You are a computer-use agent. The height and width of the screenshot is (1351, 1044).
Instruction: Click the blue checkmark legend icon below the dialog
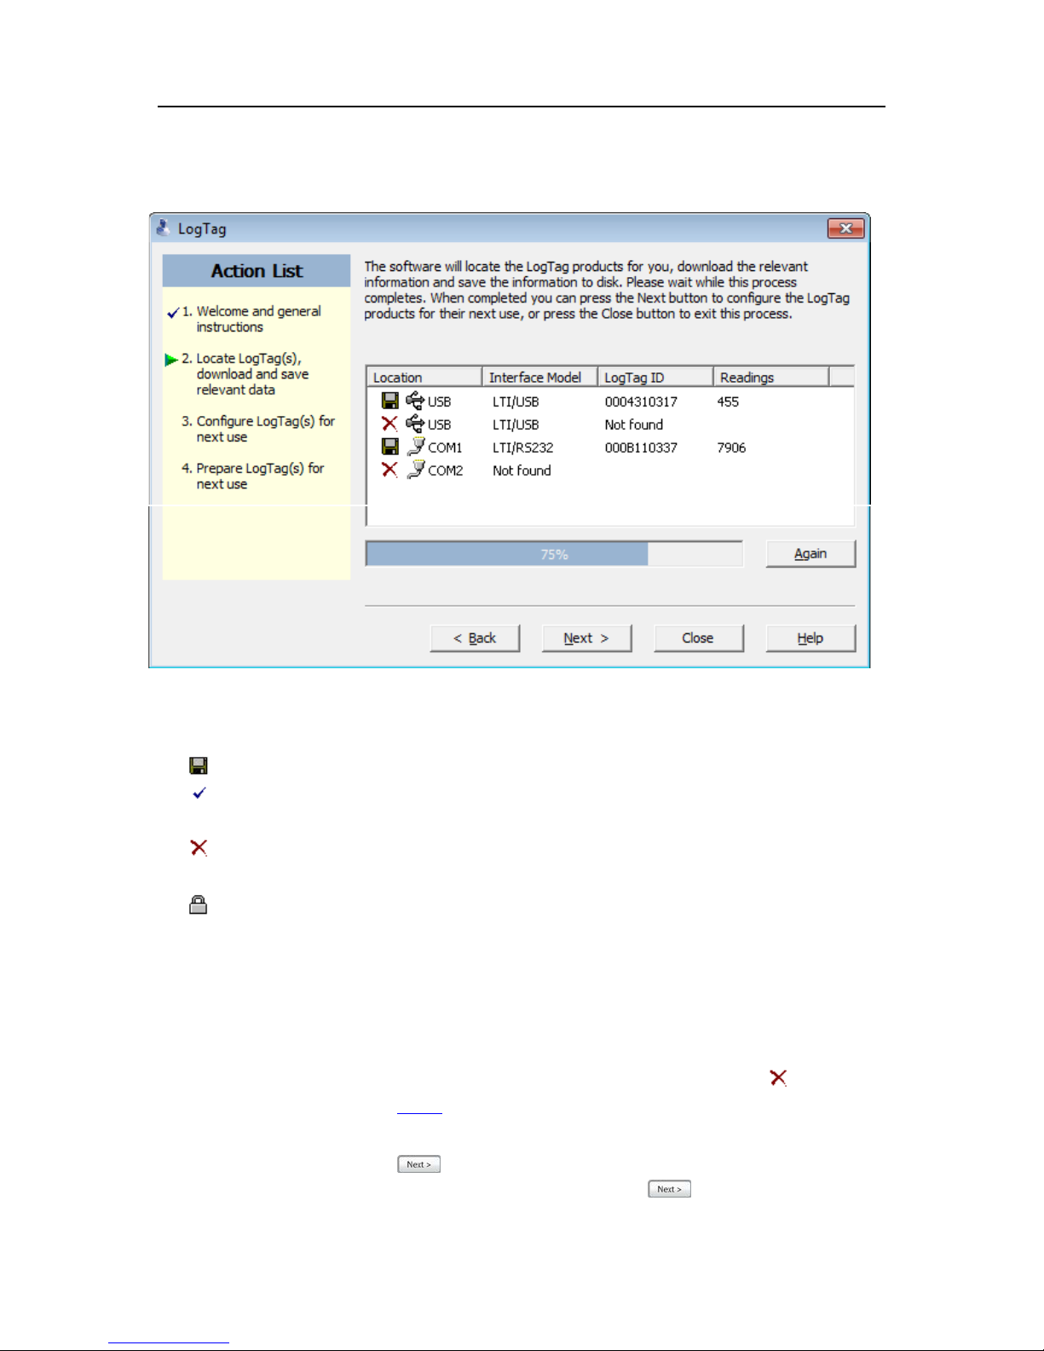tap(199, 793)
